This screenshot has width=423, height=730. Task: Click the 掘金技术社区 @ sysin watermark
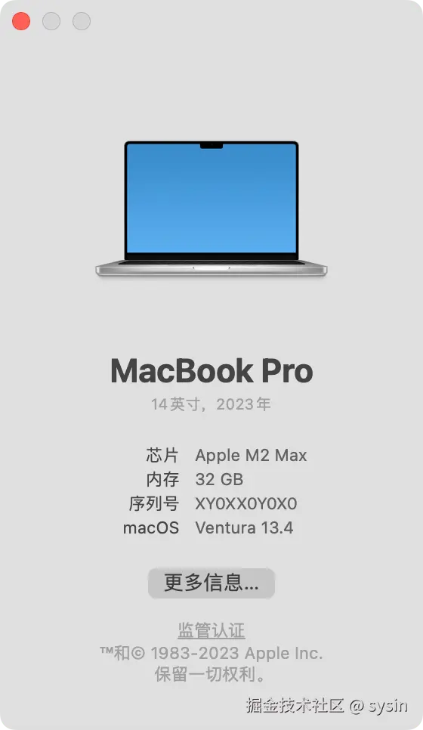[x=326, y=706]
